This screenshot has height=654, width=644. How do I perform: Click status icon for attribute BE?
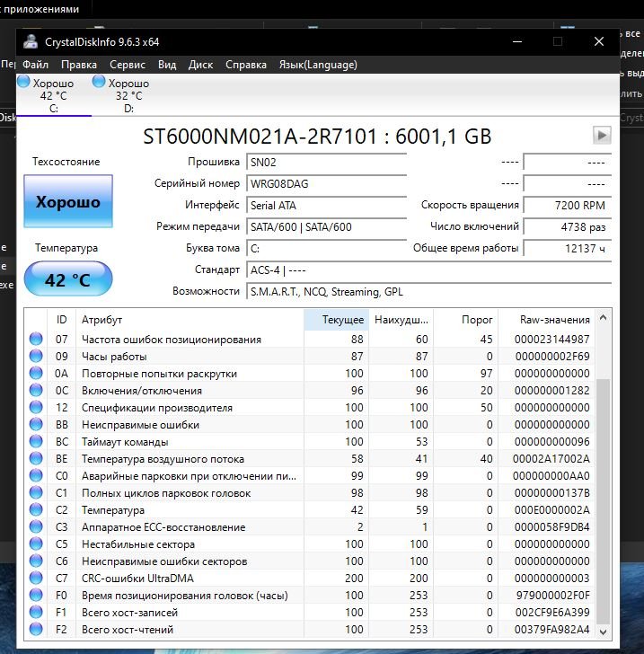point(36,458)
